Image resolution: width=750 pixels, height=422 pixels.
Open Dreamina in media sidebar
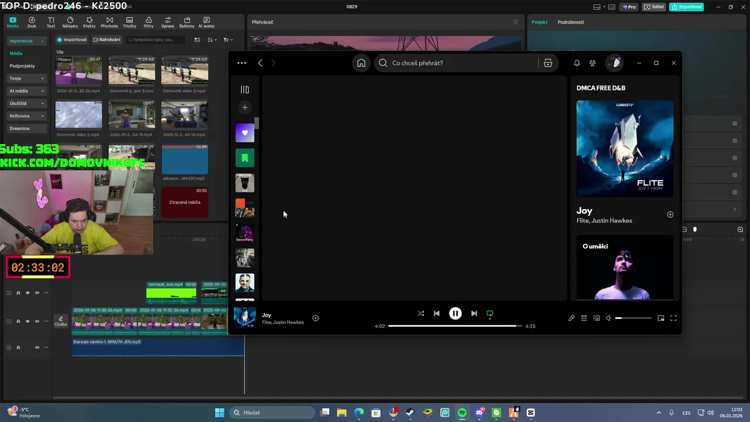pos(19,128)
